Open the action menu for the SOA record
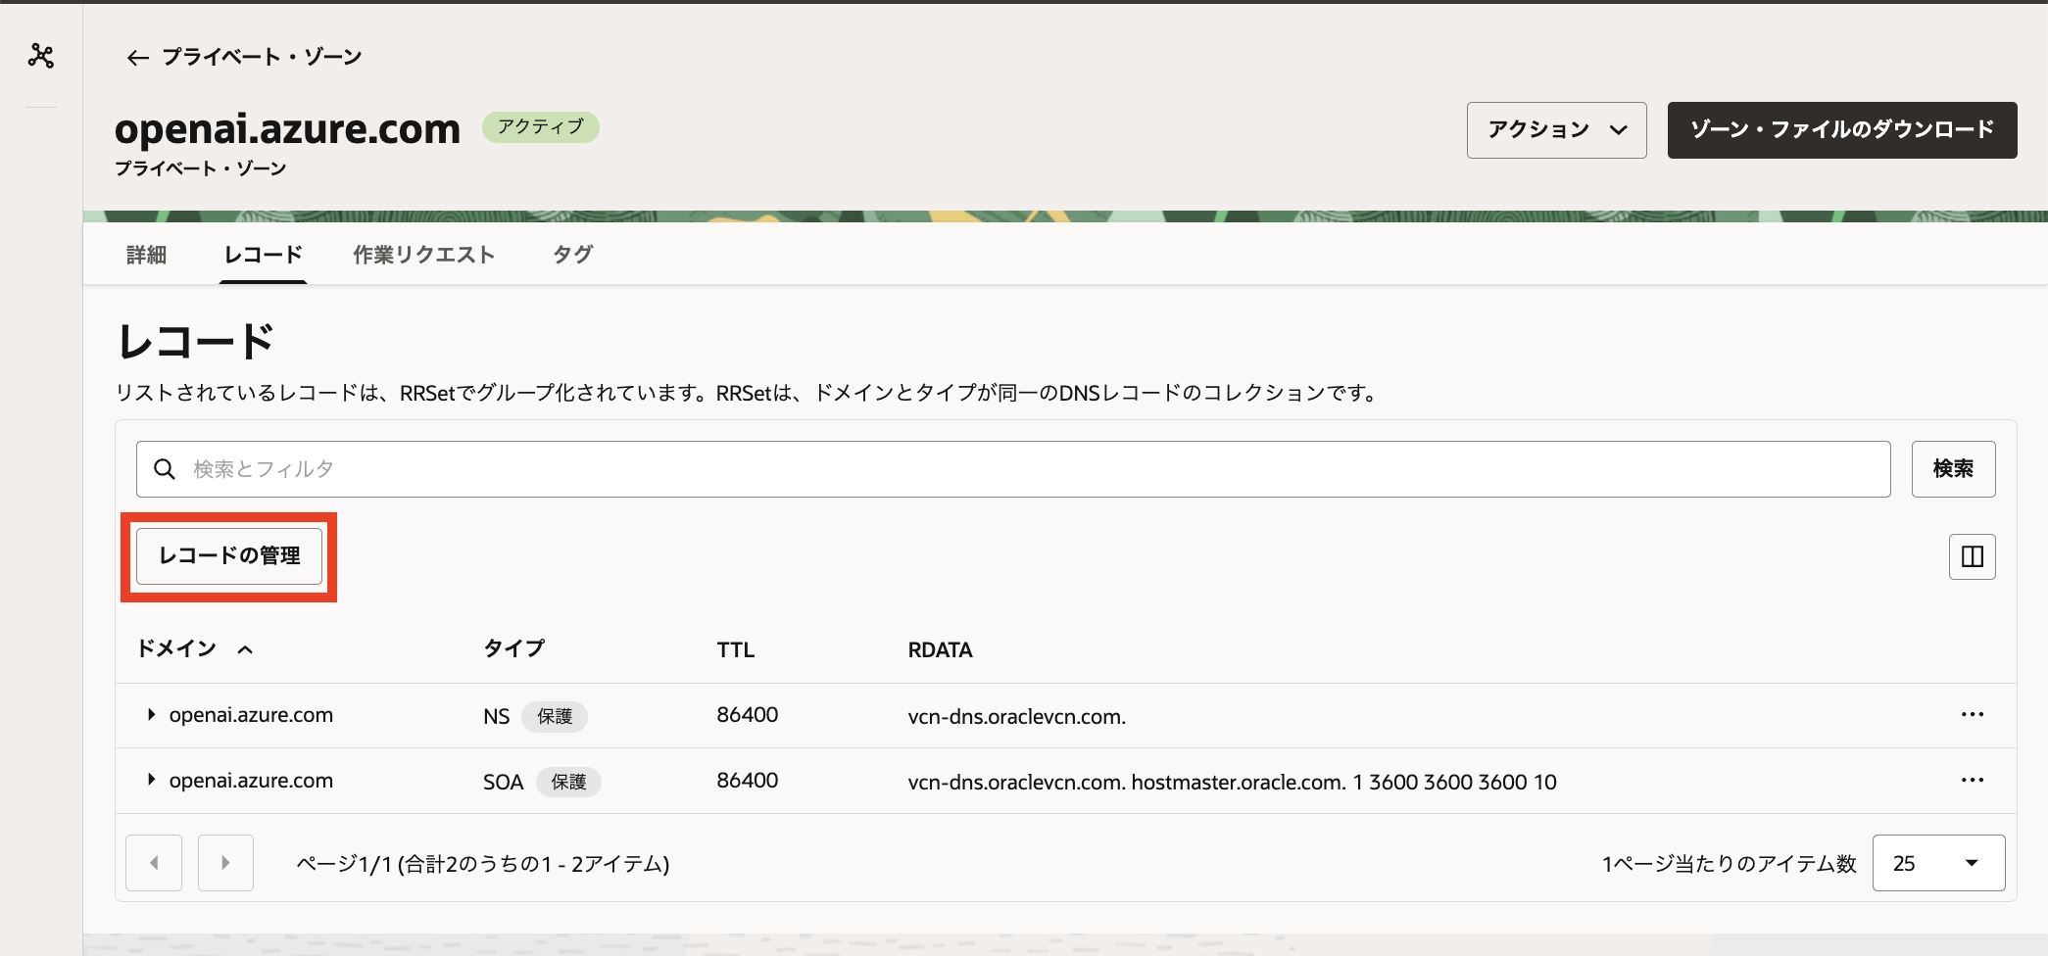Viewport: 2048px width, 956px height. point(1973,780)
